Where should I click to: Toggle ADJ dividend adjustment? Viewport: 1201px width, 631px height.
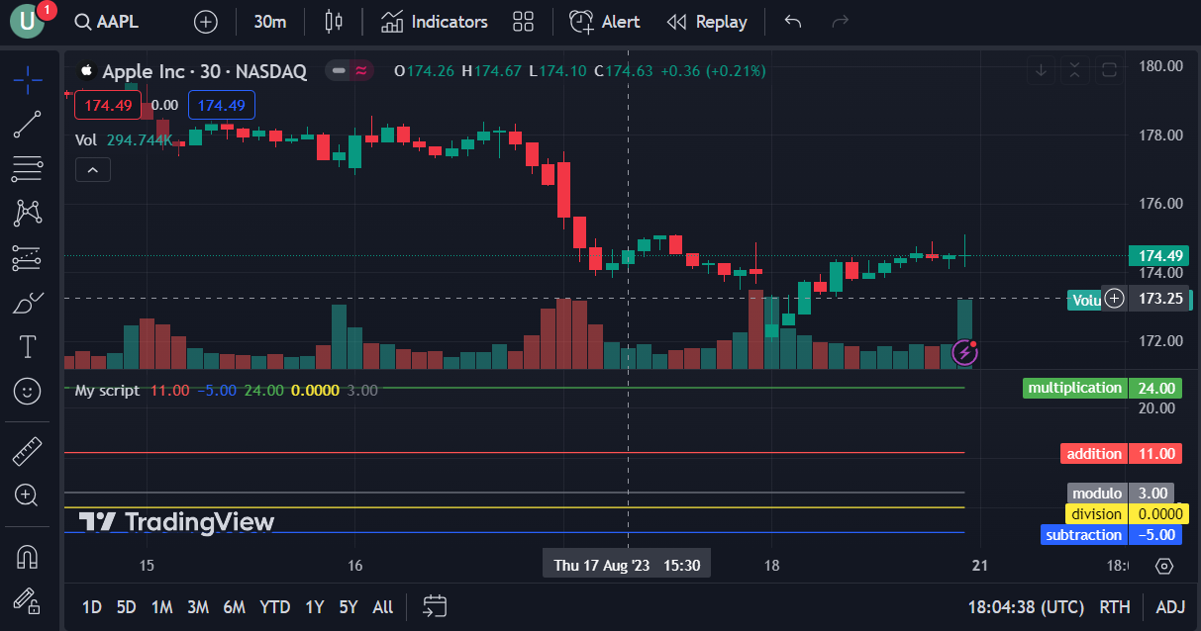(1169, 607)
